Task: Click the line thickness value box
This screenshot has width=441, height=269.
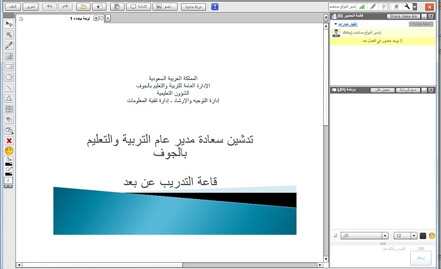Action: tap(8, 180)
